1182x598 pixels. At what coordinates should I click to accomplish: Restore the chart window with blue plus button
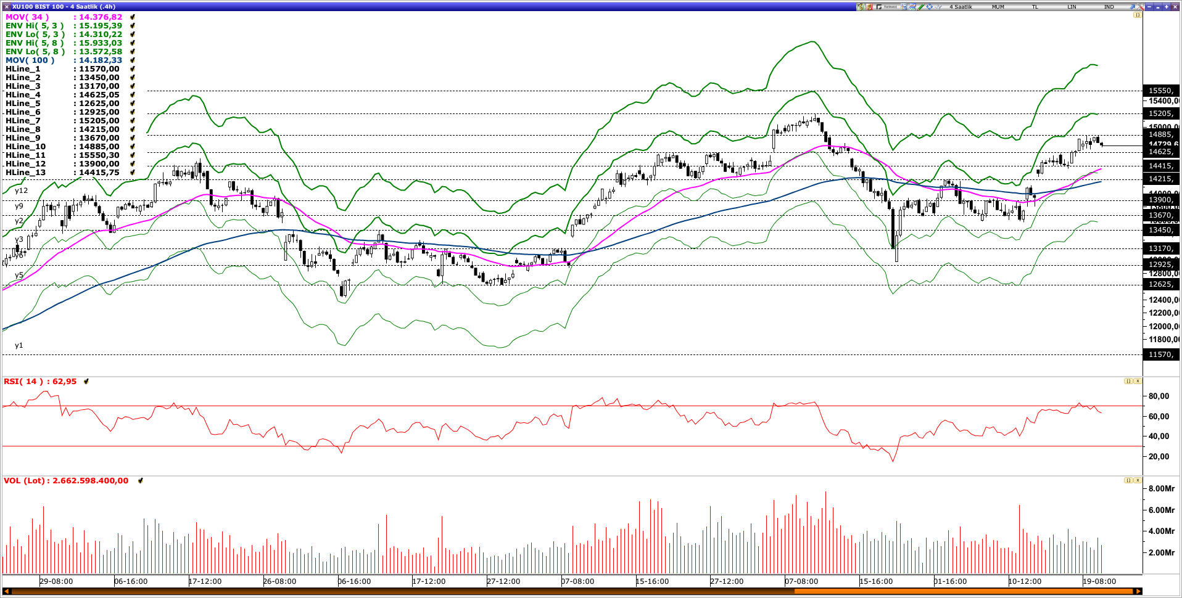point(1167,7)
